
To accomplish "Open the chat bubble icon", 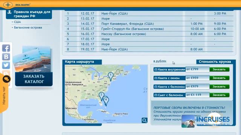I will click(x=6, y=79).
